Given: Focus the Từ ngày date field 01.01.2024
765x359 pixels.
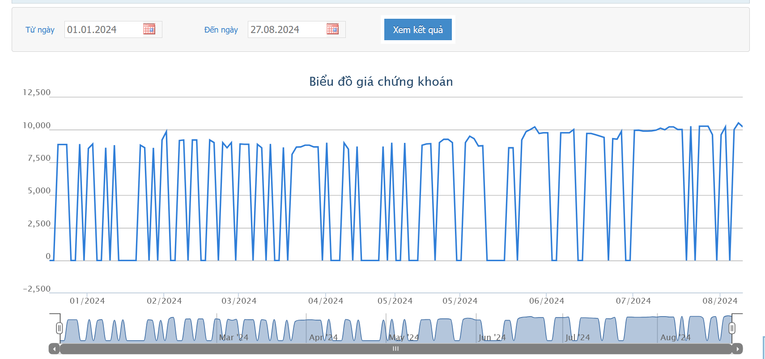Looking at the screenshot, I should point(103,29).
